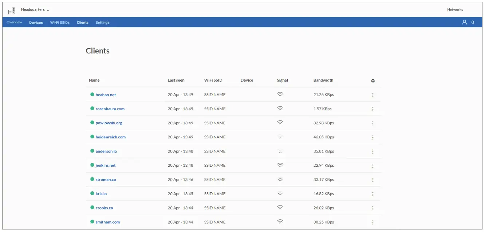485x232 pixels.
Task: Open the Wi-Fi SSIDs tab
Action: pyautogui.click(x=60, y=23)
